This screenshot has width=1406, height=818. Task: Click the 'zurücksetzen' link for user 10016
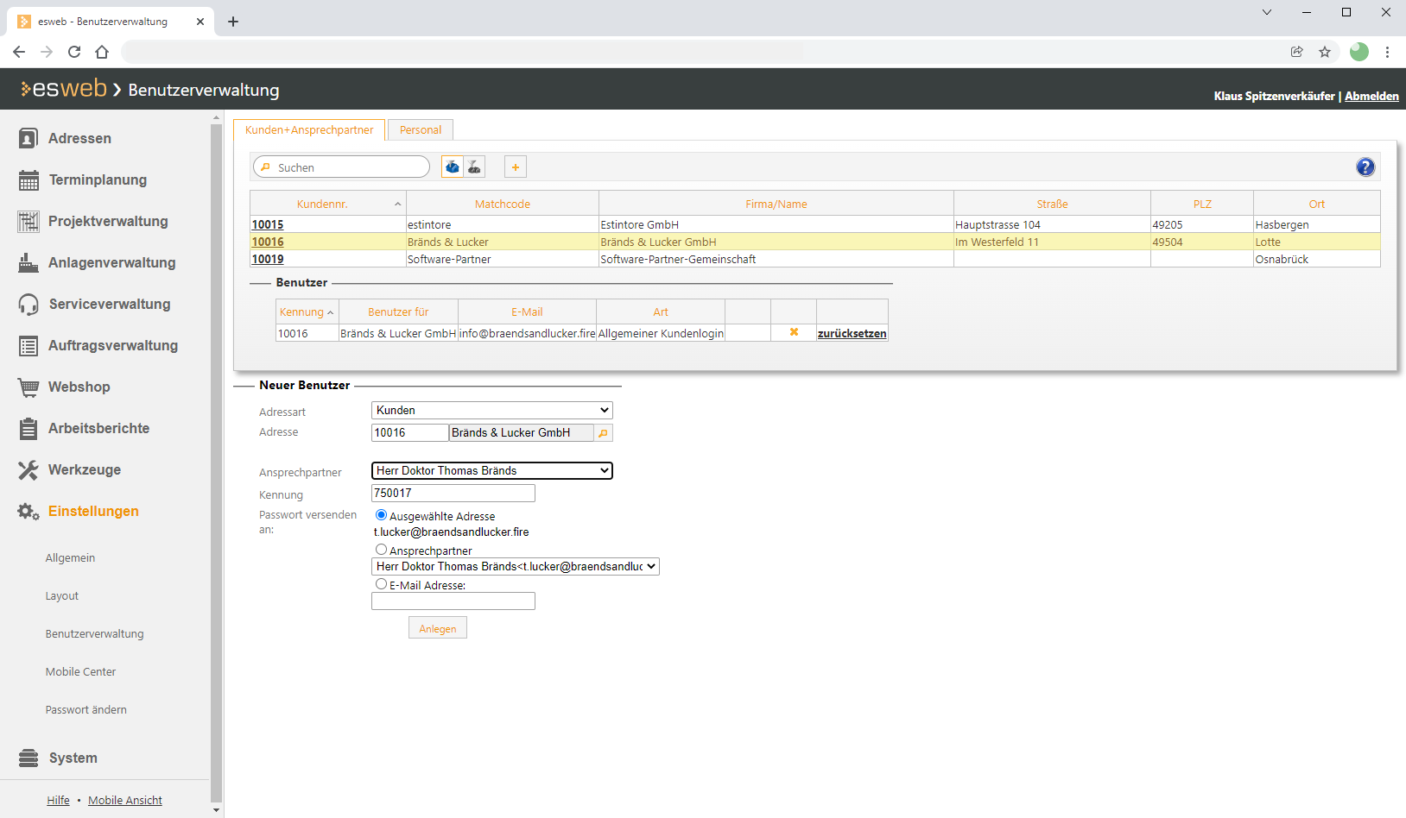click(852, 334)
